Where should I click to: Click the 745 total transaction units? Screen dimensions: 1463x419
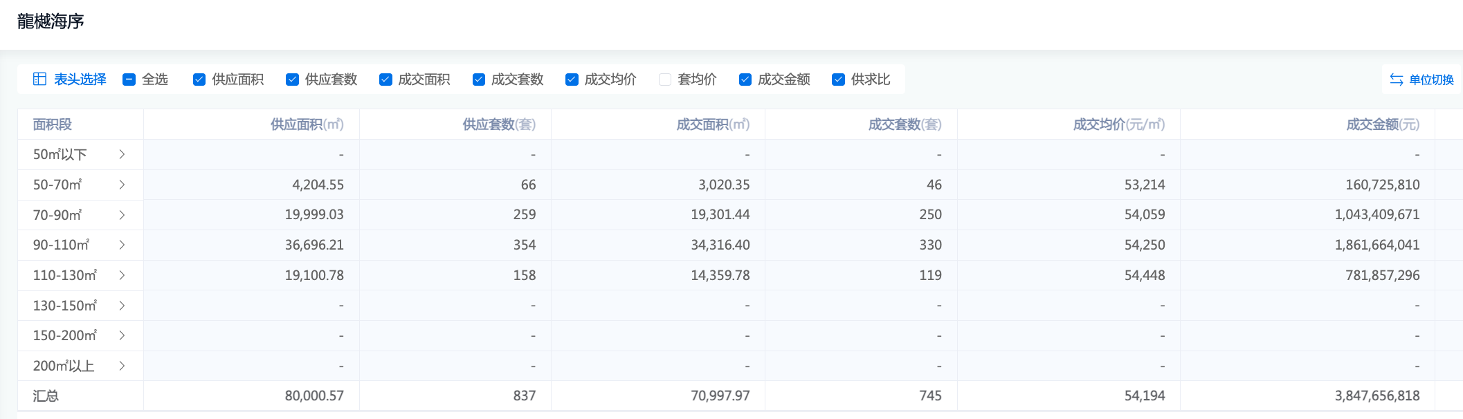[930, 395]
